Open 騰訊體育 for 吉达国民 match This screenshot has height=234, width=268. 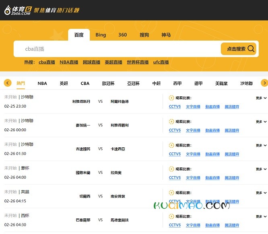click(232, 154)
